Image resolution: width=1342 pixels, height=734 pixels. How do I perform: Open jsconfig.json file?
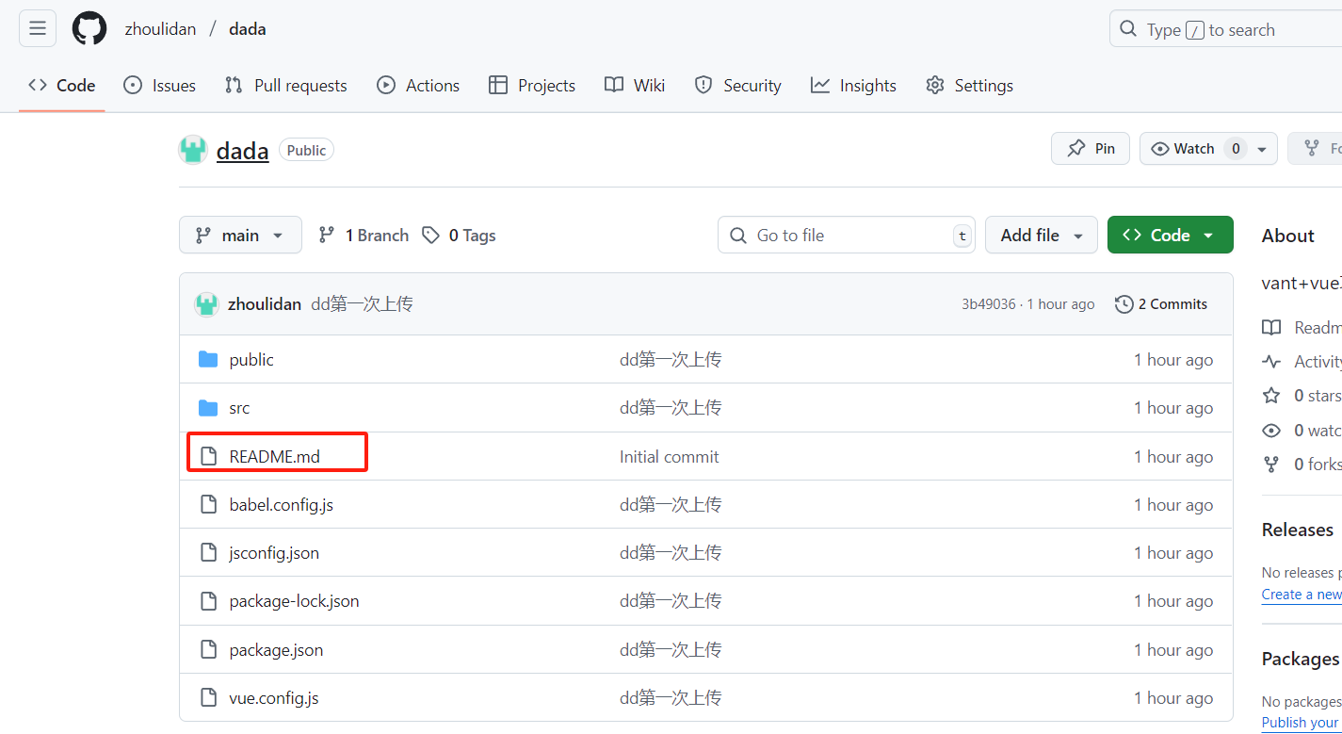274,553
